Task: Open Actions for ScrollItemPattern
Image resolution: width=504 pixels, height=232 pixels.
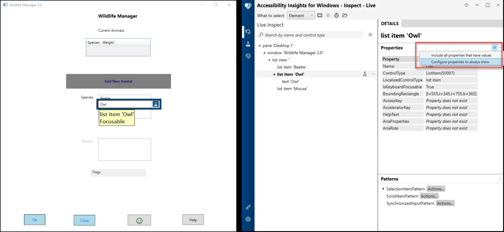Action: tap(429, 196)
